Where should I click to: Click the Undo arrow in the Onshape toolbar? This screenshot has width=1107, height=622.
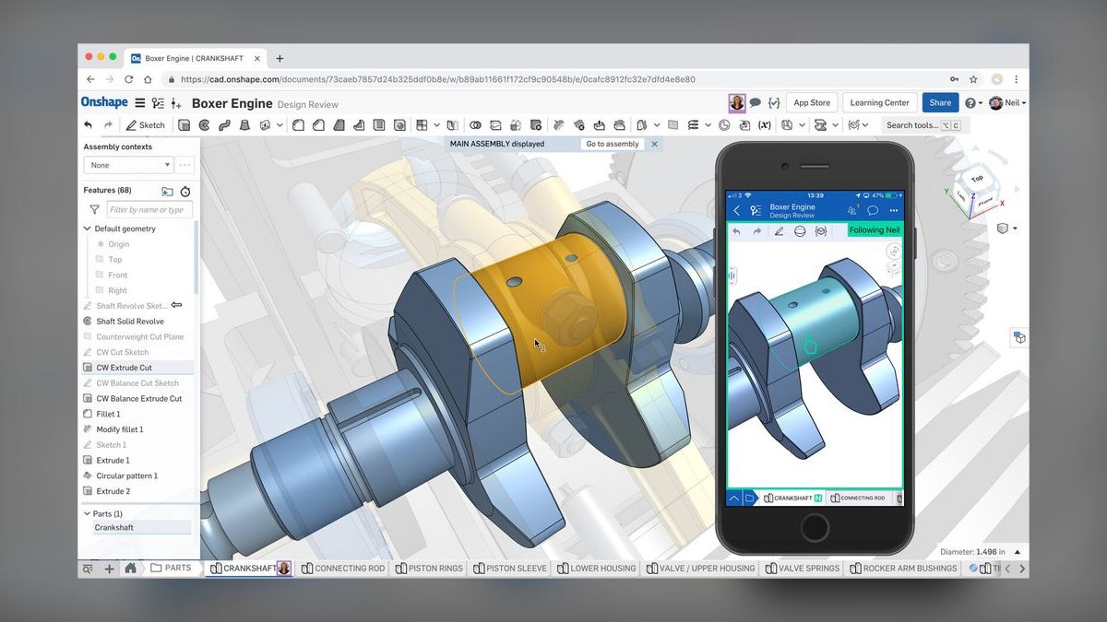tap(88, 125)
